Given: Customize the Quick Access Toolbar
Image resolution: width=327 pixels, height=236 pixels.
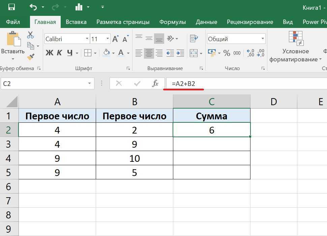Looking at the screenshot, I should click(x=102, y=7).
